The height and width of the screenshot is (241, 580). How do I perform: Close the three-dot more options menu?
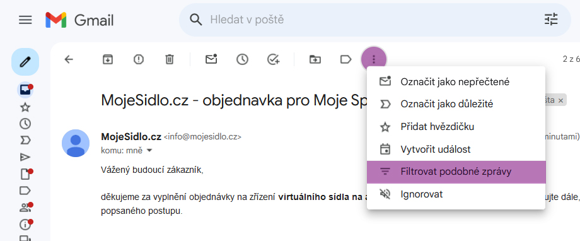374,59
